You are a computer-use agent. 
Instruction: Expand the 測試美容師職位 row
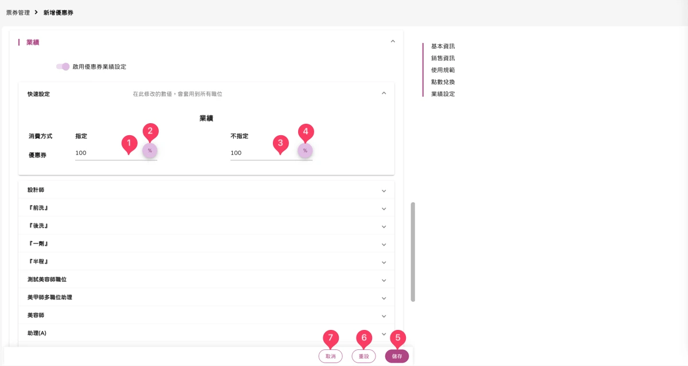tap(206, 280)
